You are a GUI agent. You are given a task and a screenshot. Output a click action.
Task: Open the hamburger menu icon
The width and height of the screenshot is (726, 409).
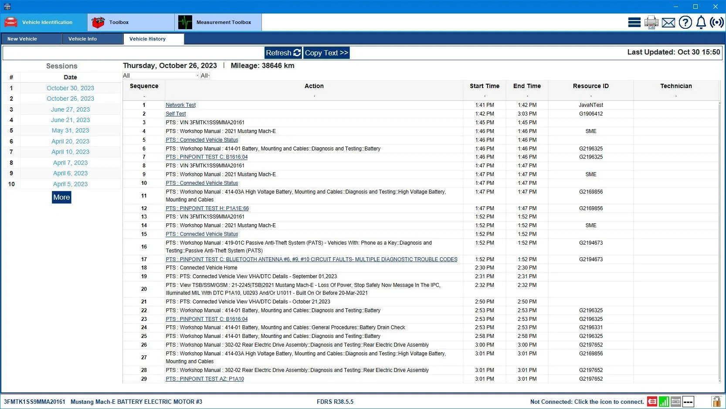pos(634,22)
